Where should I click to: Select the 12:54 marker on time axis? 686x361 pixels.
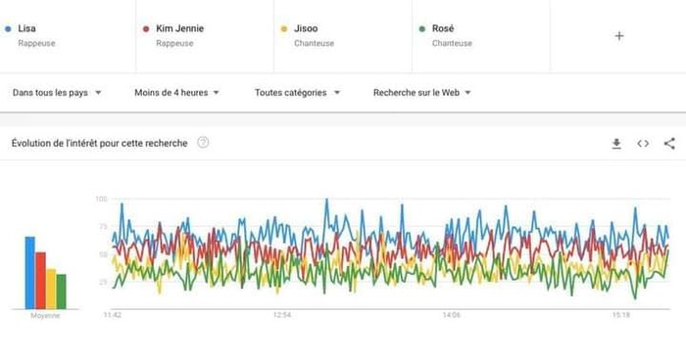pos(282,315)
